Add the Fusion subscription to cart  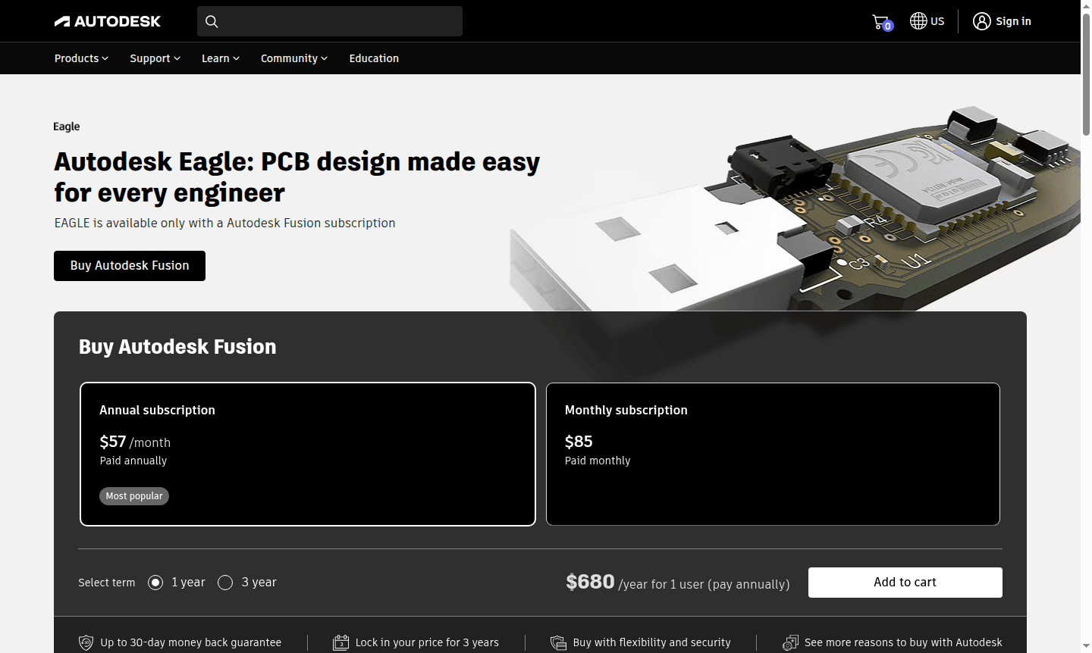pyautogui.click(x=904, y=582)
